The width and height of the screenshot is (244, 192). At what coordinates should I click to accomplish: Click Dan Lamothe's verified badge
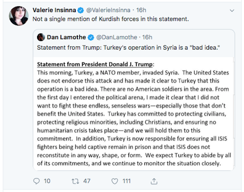pyautogui.click(x=91, y=37)
